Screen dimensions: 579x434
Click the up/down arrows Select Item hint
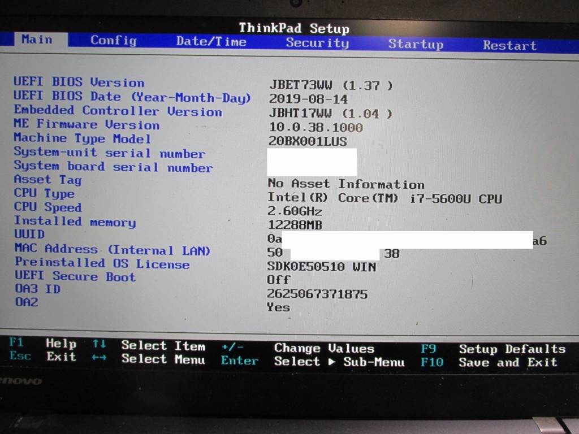[149, 345]
